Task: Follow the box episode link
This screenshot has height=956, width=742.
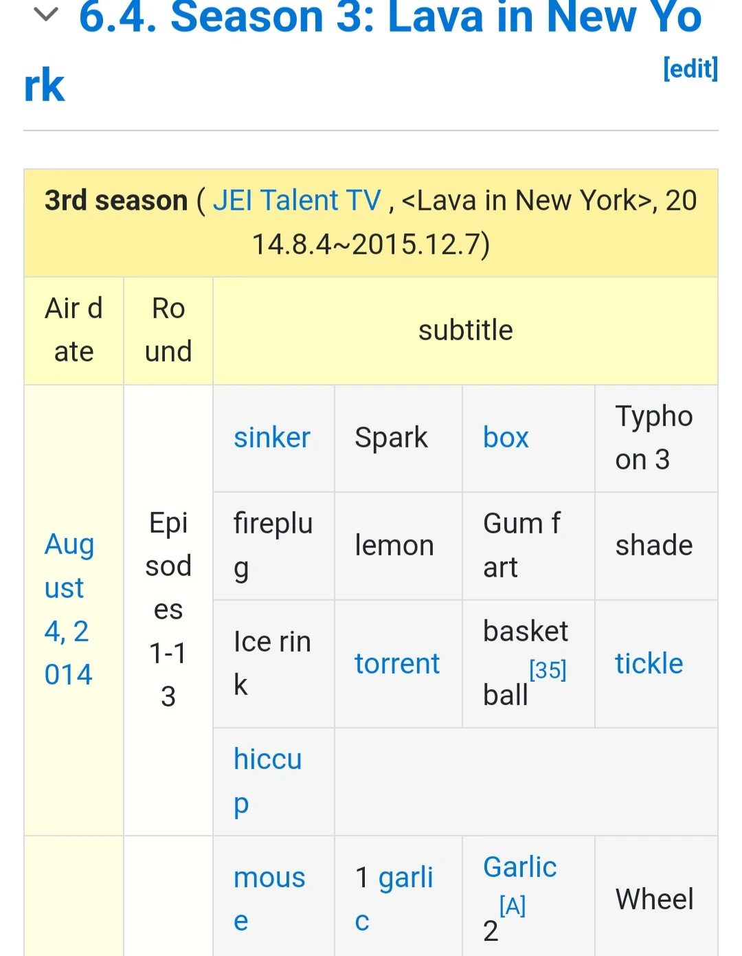Action: click(x=506, y=438)
